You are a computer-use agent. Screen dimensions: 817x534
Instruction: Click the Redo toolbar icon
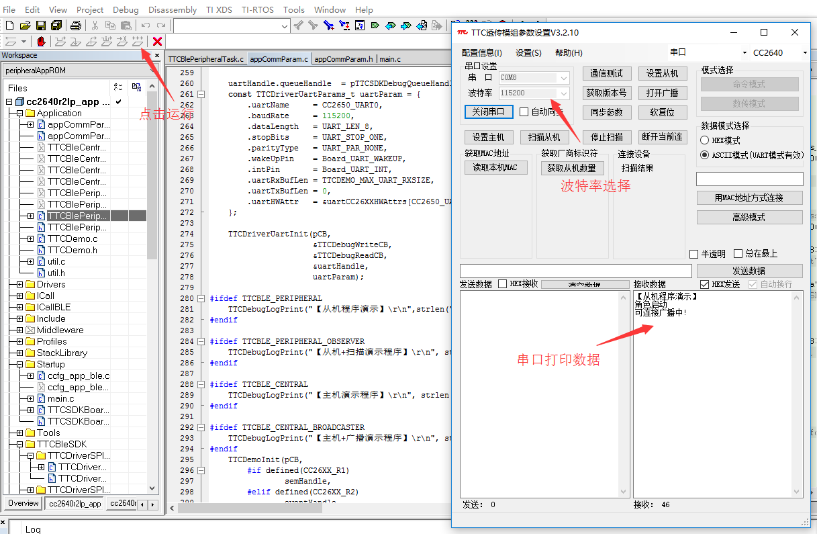coord(161,26)
